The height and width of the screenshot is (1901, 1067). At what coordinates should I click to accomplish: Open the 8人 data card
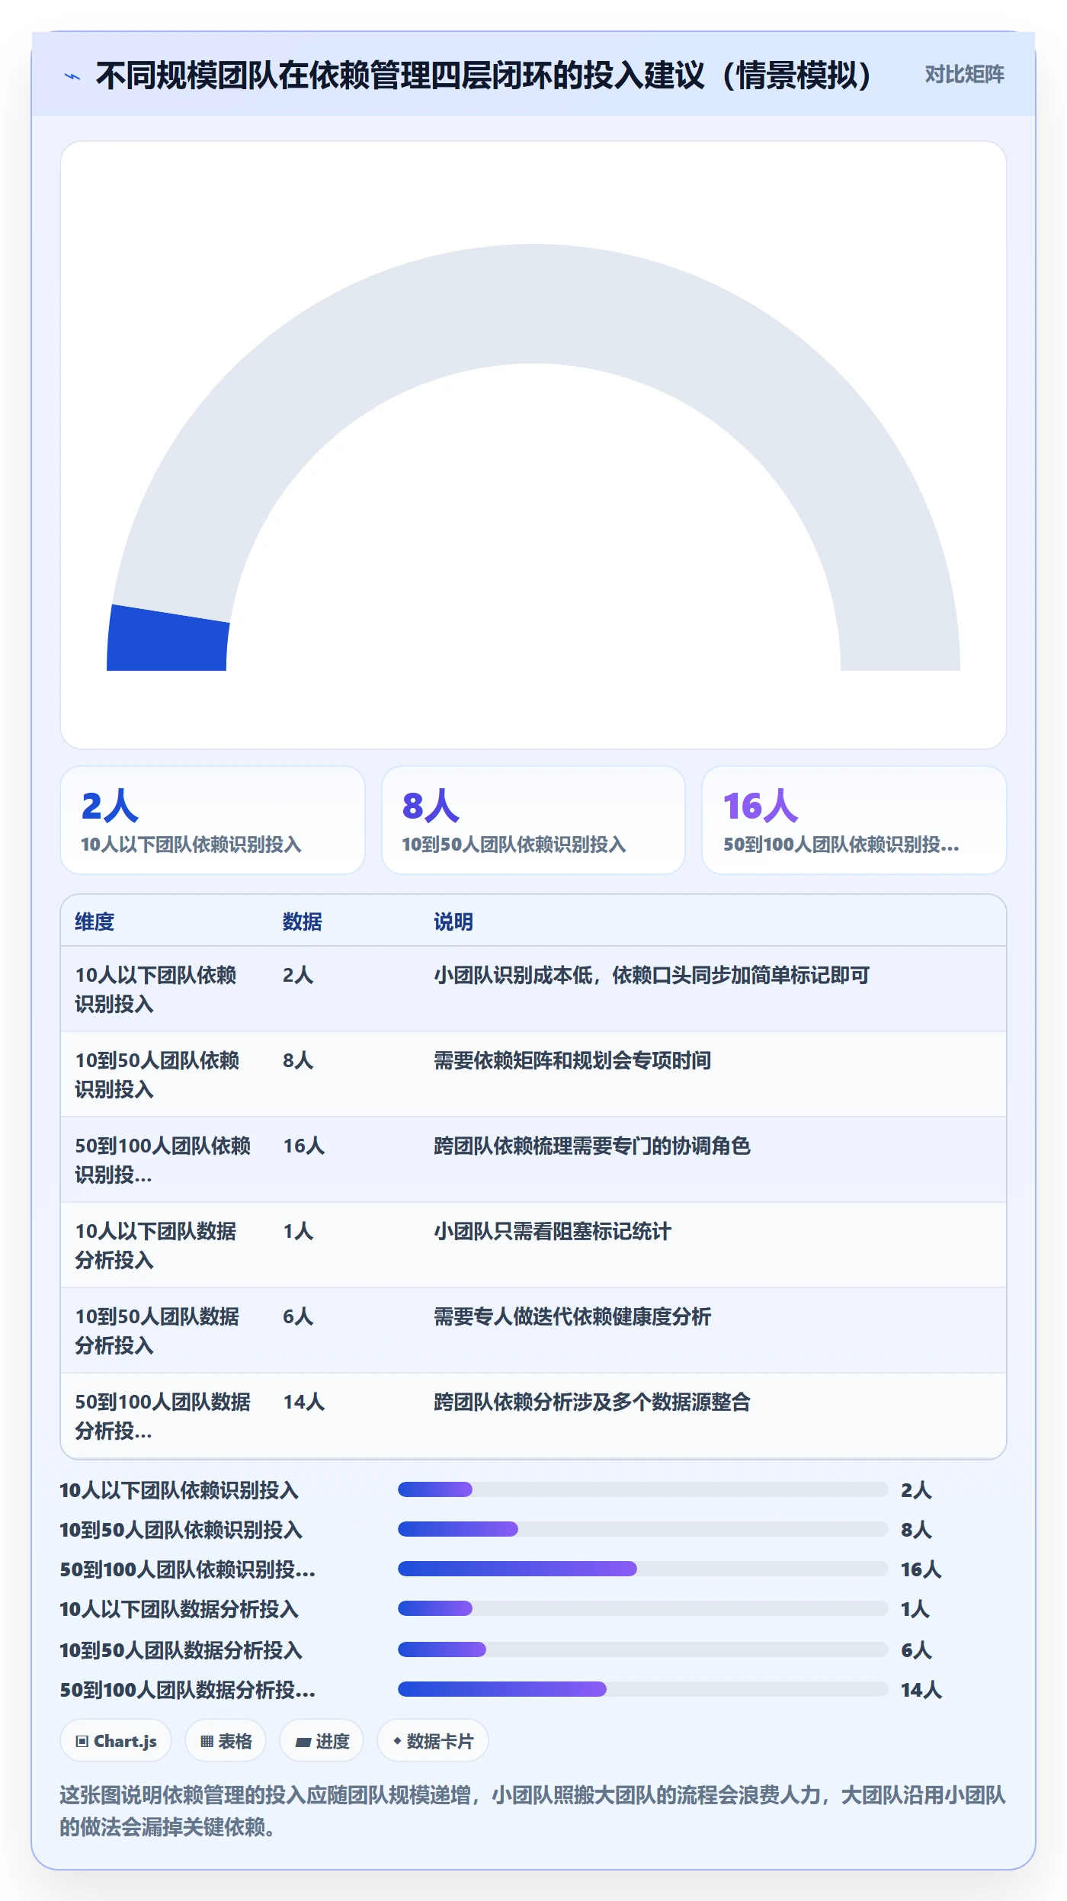(x=533, y=820)
